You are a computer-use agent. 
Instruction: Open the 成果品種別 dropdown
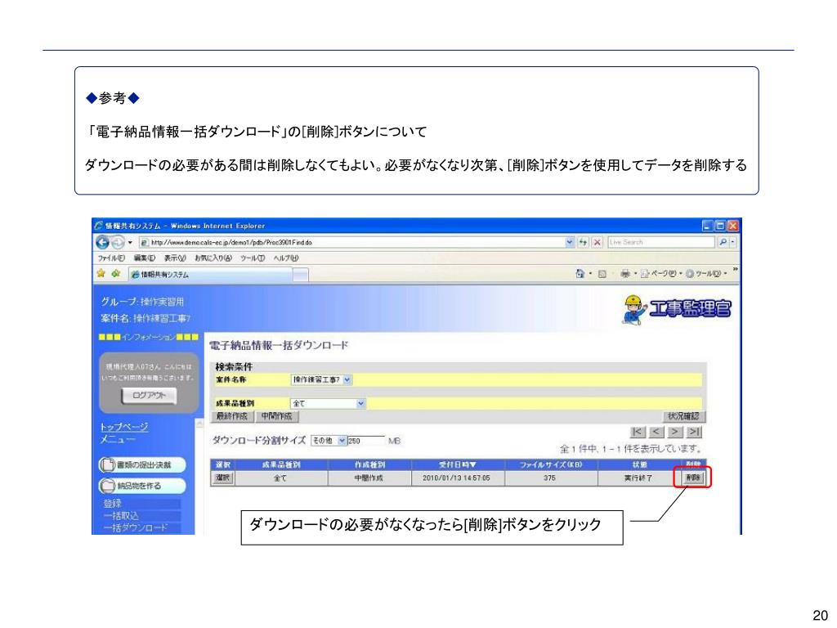click(329, 403)
